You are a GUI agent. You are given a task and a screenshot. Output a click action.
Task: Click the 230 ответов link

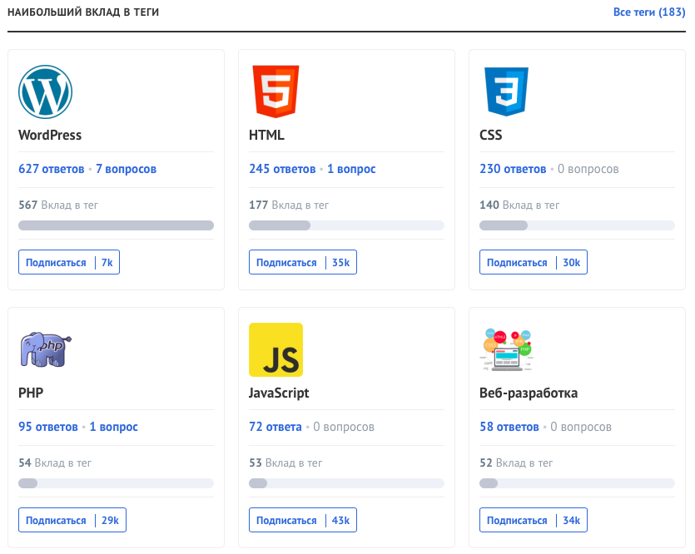[513, 169]
